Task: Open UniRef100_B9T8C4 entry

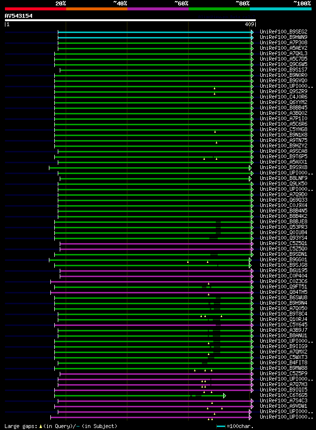Action: click(x=283, y=314)
